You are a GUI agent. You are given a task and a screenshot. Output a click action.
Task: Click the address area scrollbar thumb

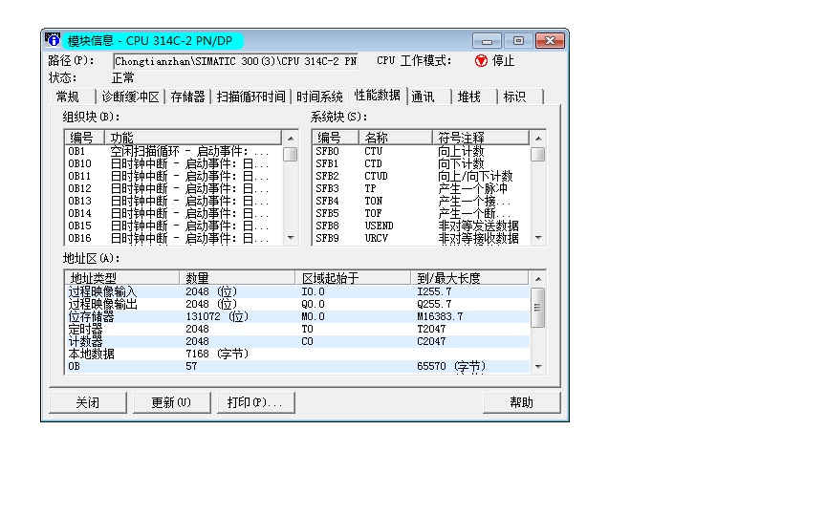(538, 308)
